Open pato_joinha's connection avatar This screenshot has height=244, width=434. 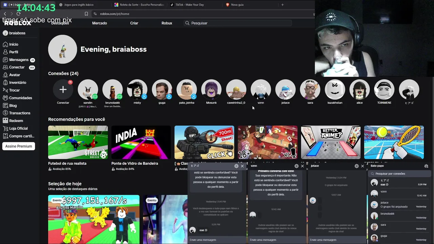186,89
